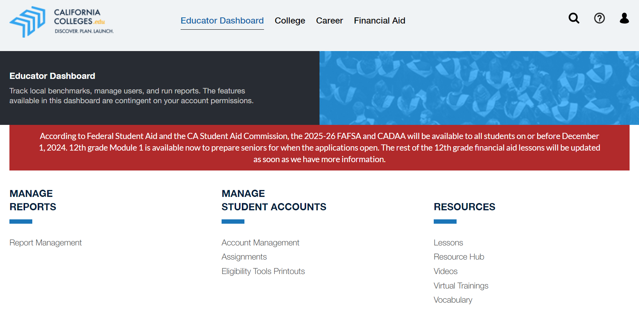639x316 pixels.
Task: Open Eligibility Tools Printouts
Action: coord(263,271)
